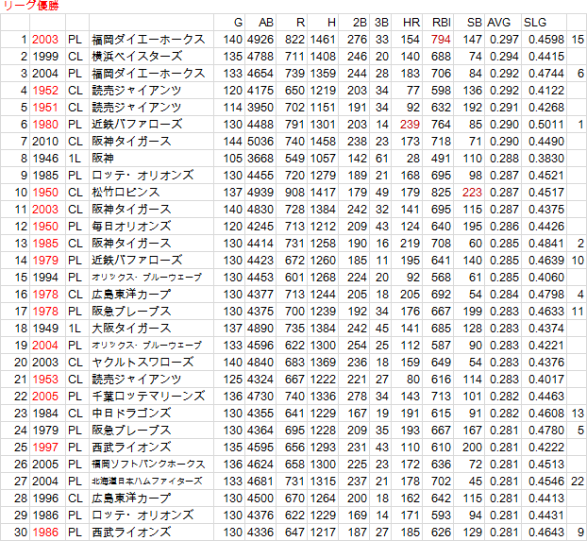587x541 pixels.
Task: Click SLG value 0.4598
Action: (x=546, y=40)
